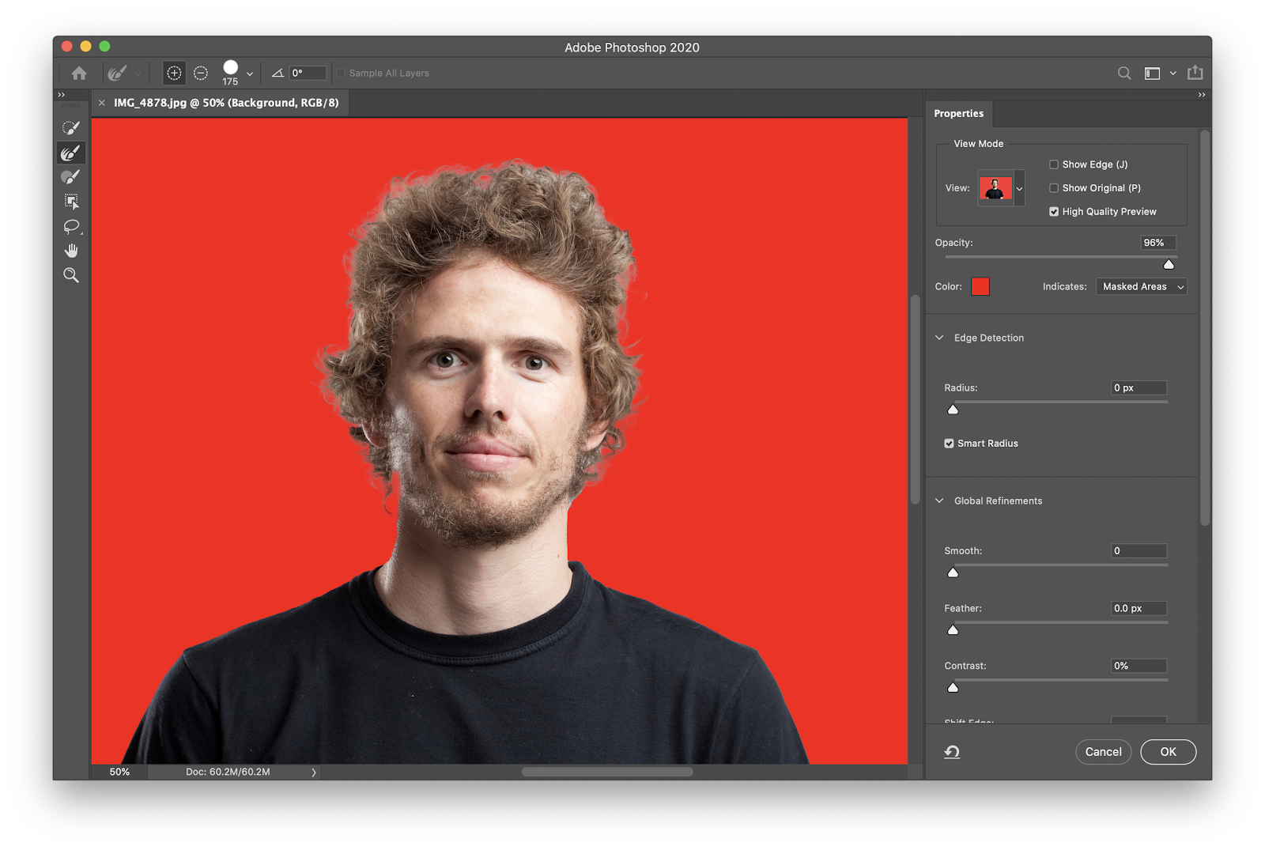Reset the workspace with the undo arrow icon
Image resolution: width=1265 pixels, height=850 pixels.
click(952, 752)
